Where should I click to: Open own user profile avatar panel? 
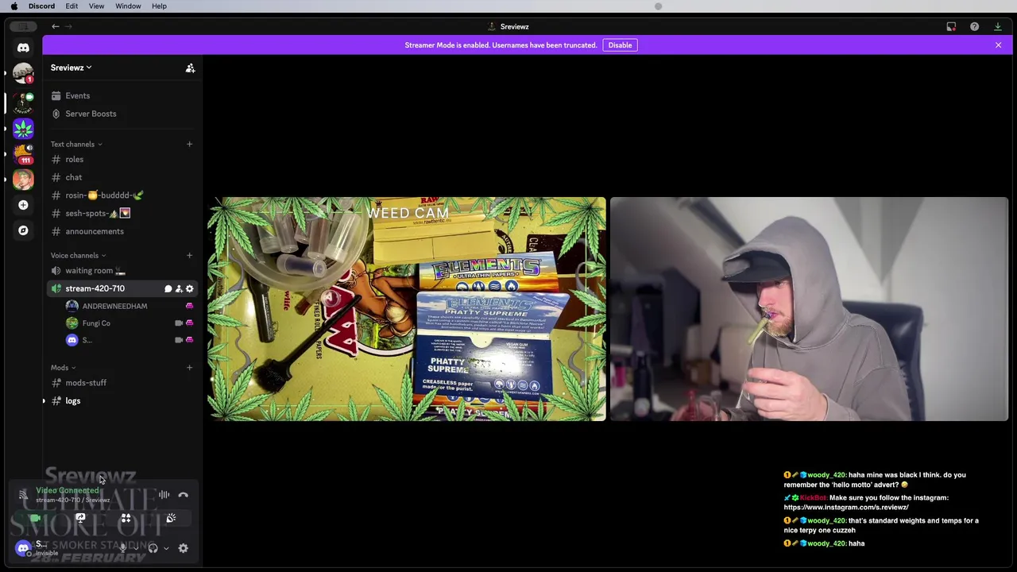[x=23, y=548]
